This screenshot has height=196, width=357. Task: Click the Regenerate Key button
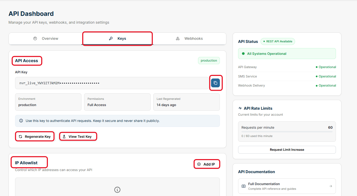(35, 136)
